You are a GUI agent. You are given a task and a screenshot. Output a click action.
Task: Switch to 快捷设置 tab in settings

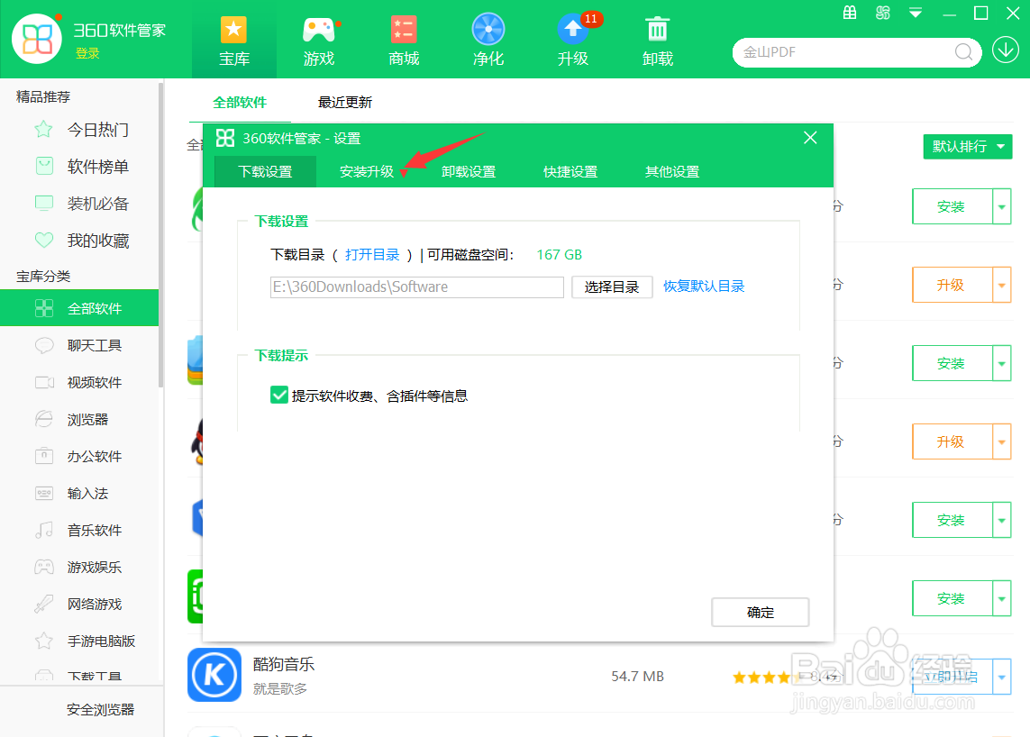(570, 171)
